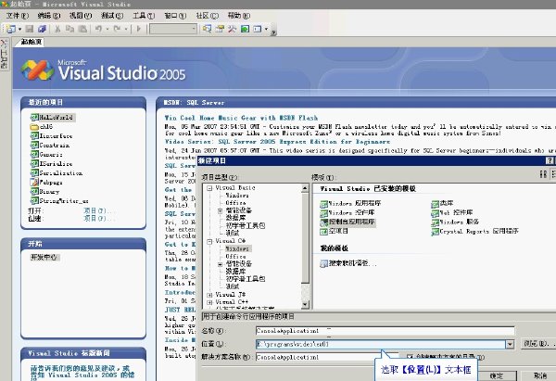Expand the Visual C++ tree node
The image size is (556, 381).
[209, 302]
